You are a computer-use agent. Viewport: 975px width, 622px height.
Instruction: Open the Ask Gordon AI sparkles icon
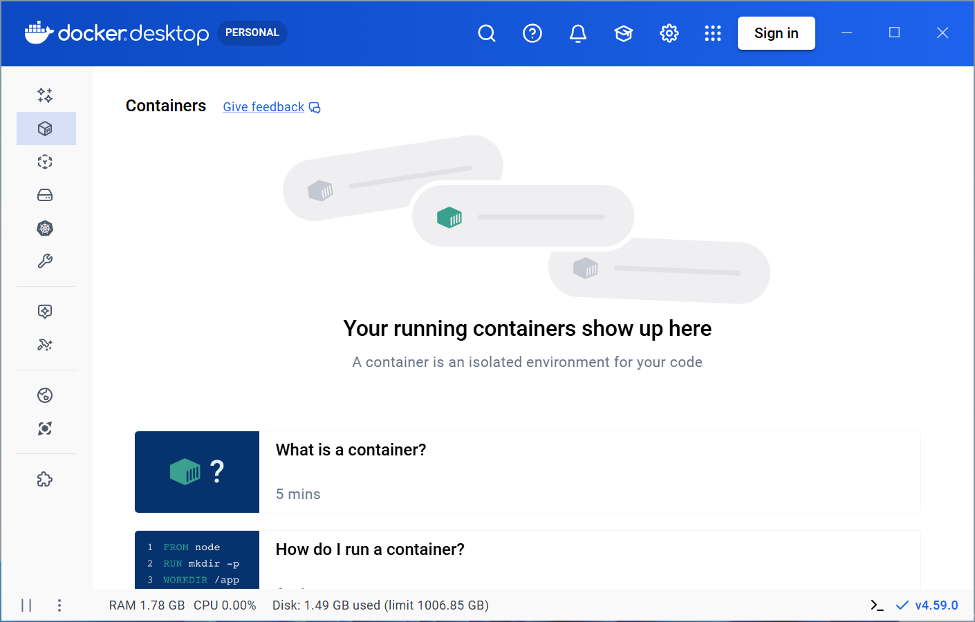point(45,95)
